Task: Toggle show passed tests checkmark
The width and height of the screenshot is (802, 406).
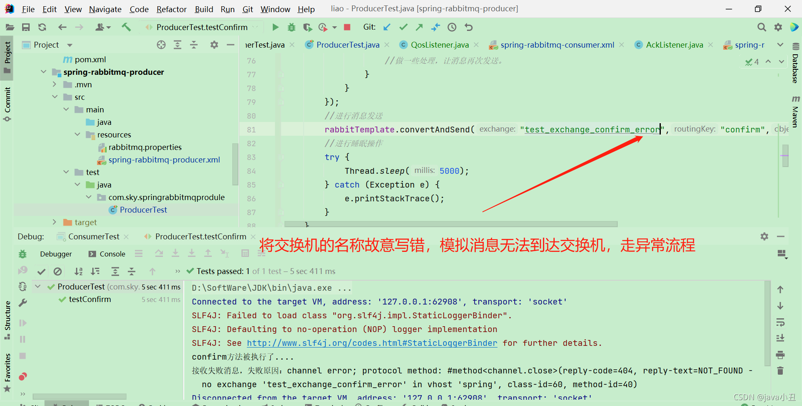Action: point(41,272)
